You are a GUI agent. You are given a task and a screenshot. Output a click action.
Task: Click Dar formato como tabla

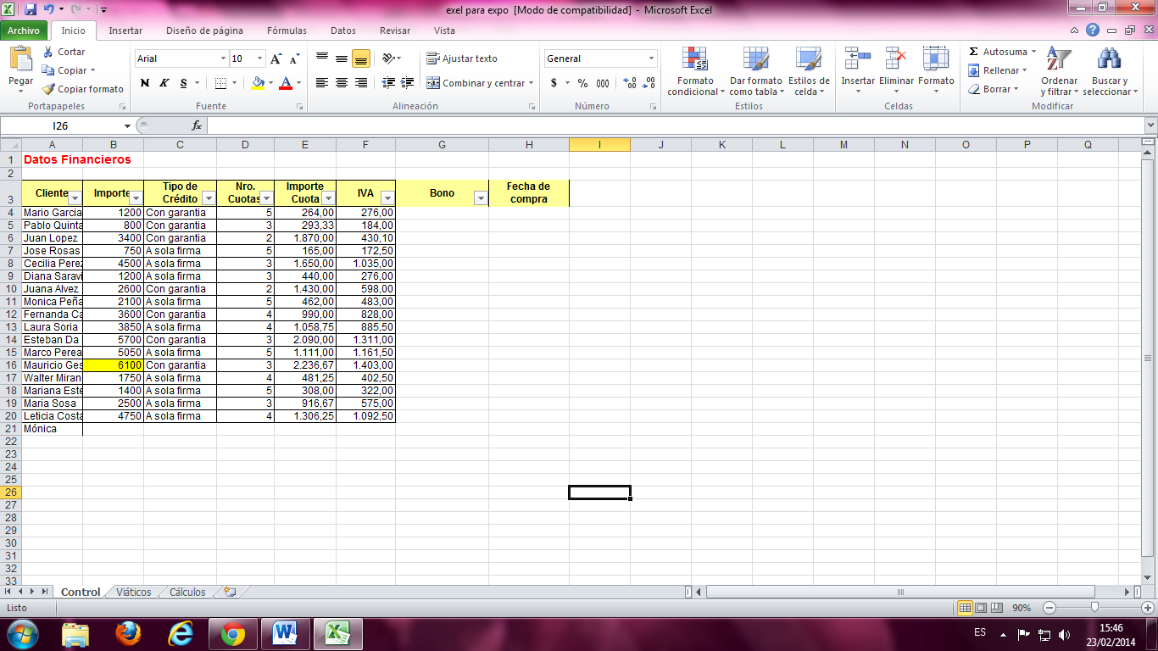(754, 72)
